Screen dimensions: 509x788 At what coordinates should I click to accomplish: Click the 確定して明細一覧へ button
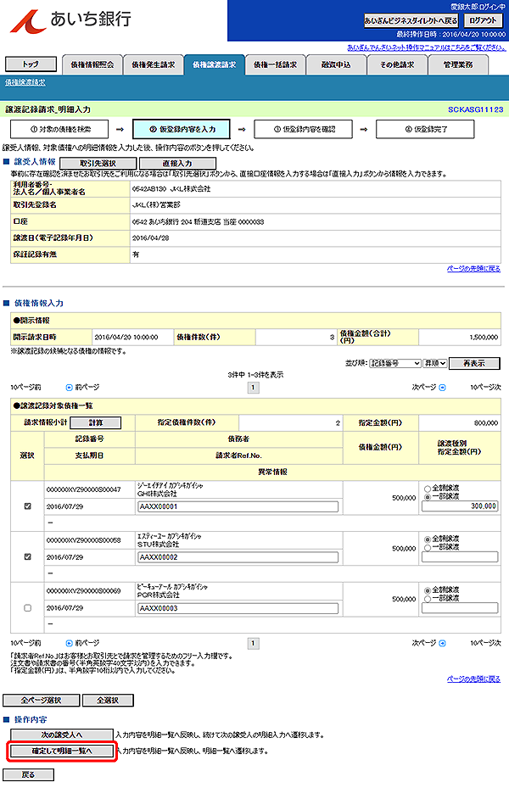pyautogui.click(x=62, y=752)
